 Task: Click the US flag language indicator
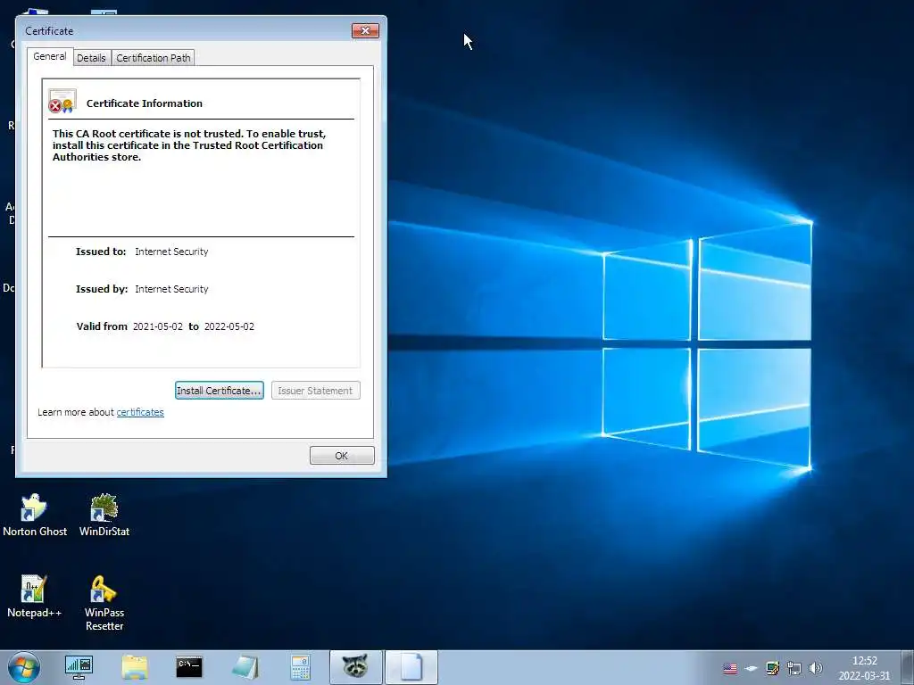(730, 669)
